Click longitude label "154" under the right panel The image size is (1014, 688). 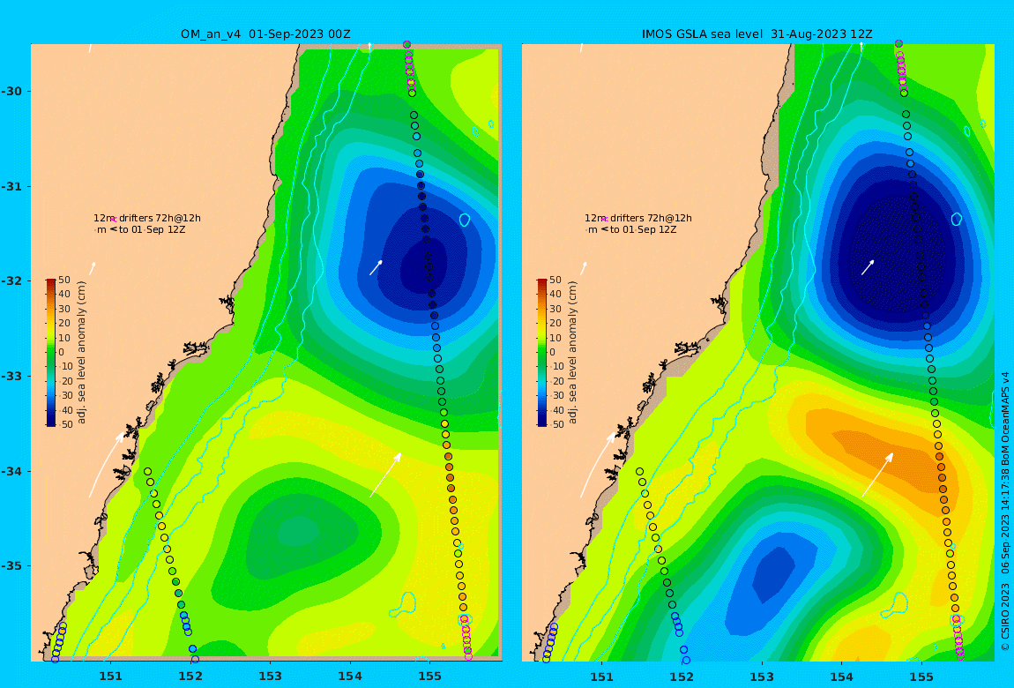point(841,677)
